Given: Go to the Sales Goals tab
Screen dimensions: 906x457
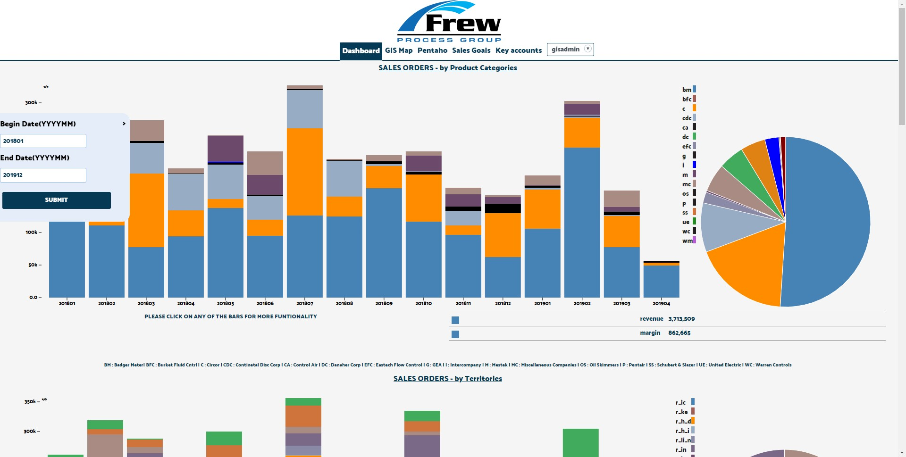Looking at the screenshot, I should click(x=471, y=50).
